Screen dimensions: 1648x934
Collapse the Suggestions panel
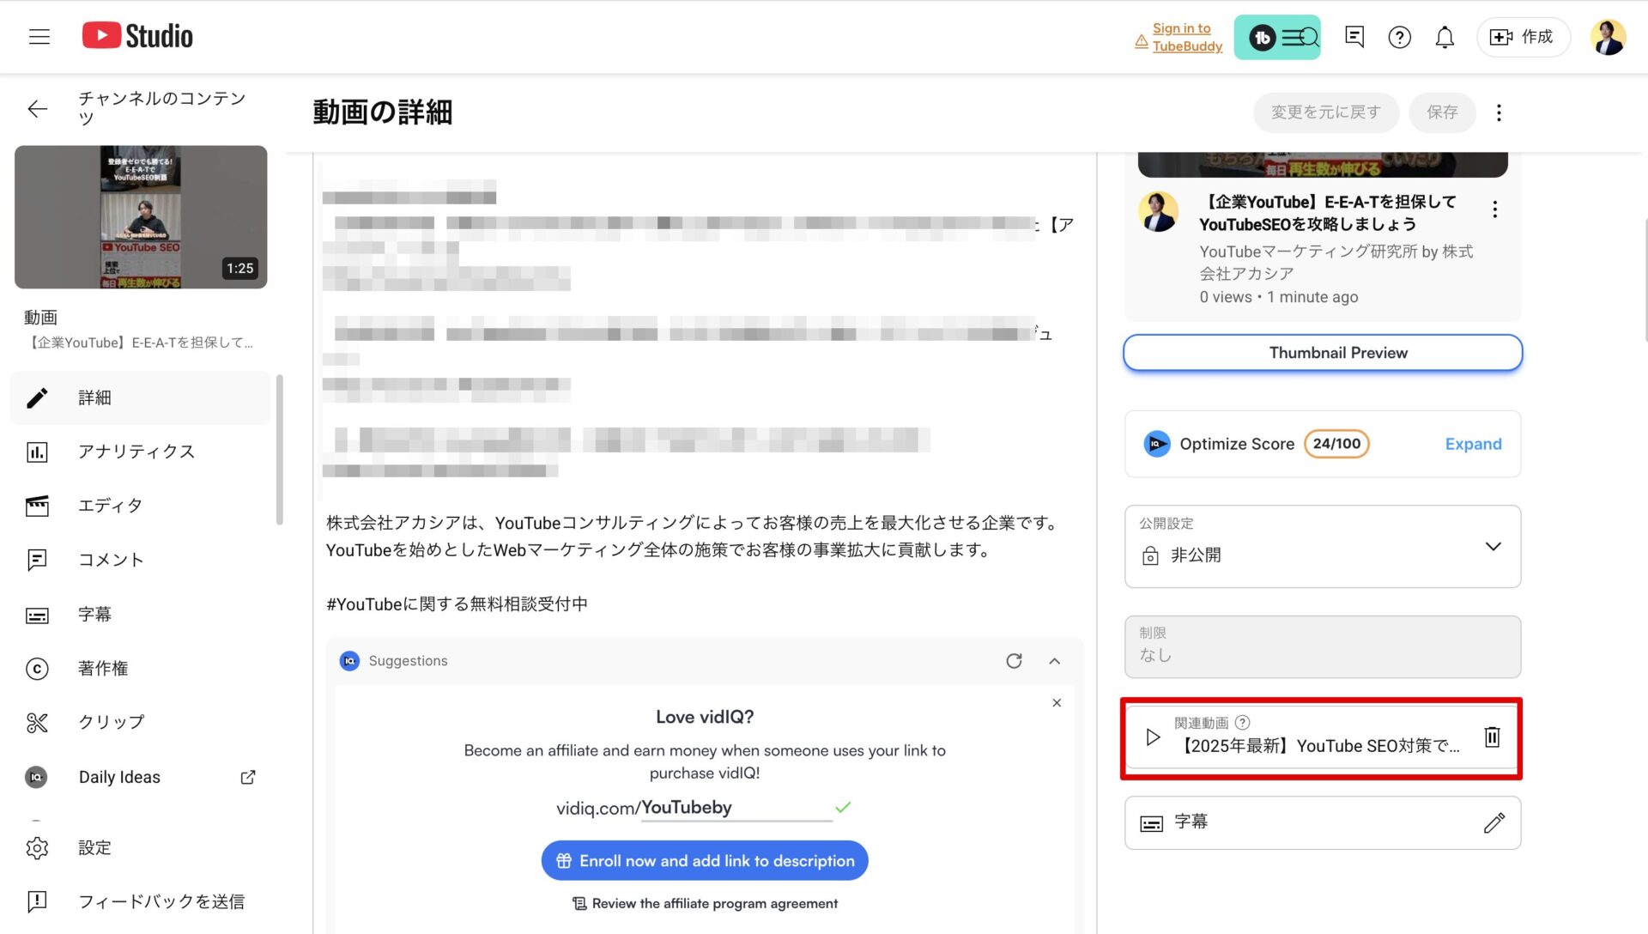[x=1055, y=661]
